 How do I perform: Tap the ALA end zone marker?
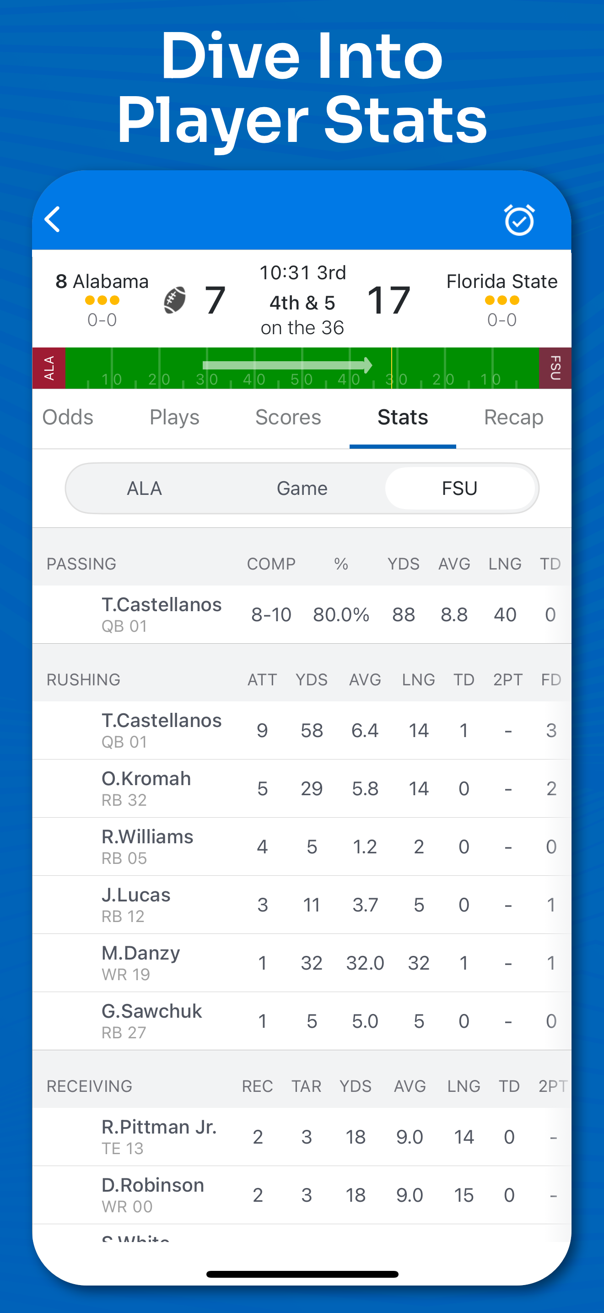click(49, 368)
